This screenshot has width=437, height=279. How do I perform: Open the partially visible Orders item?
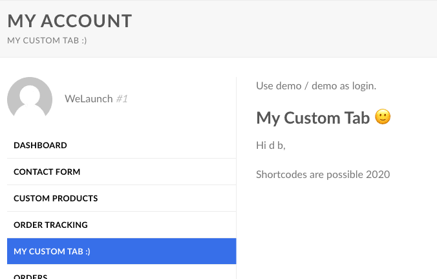tap(30, 276)
